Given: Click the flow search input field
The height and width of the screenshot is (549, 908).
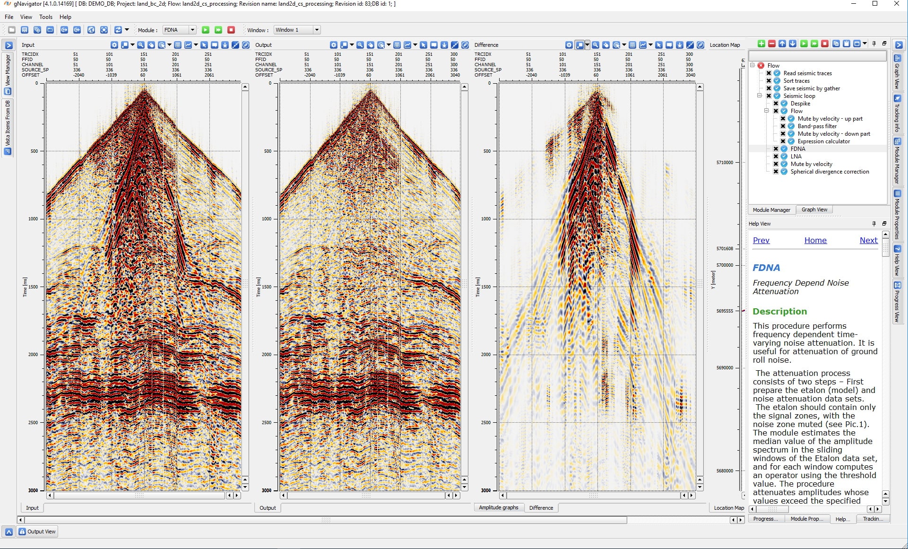Looking at the screenshot, I should (x=818, y=56).
